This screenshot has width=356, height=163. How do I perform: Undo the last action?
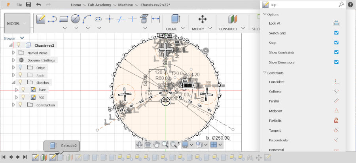(38, 5)
